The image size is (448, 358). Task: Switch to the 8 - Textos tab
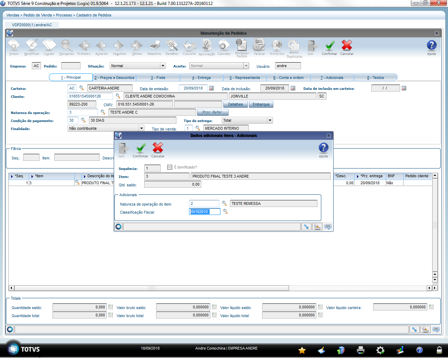[x=375, y=78]
